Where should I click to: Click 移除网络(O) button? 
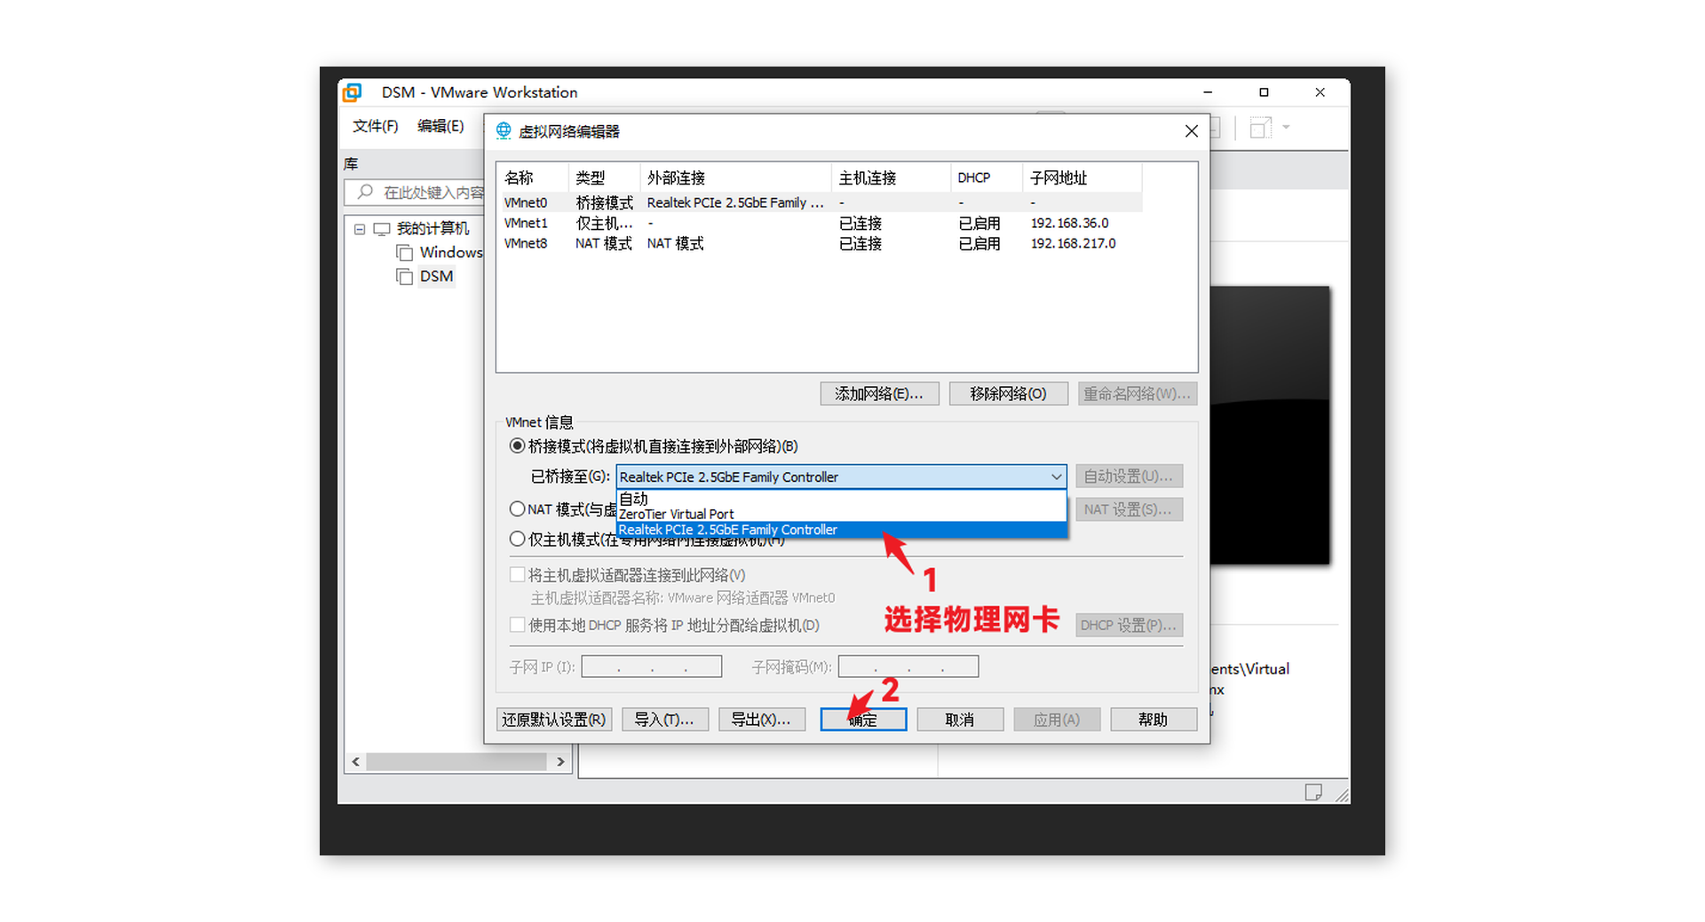click(x=1008, y=393)
